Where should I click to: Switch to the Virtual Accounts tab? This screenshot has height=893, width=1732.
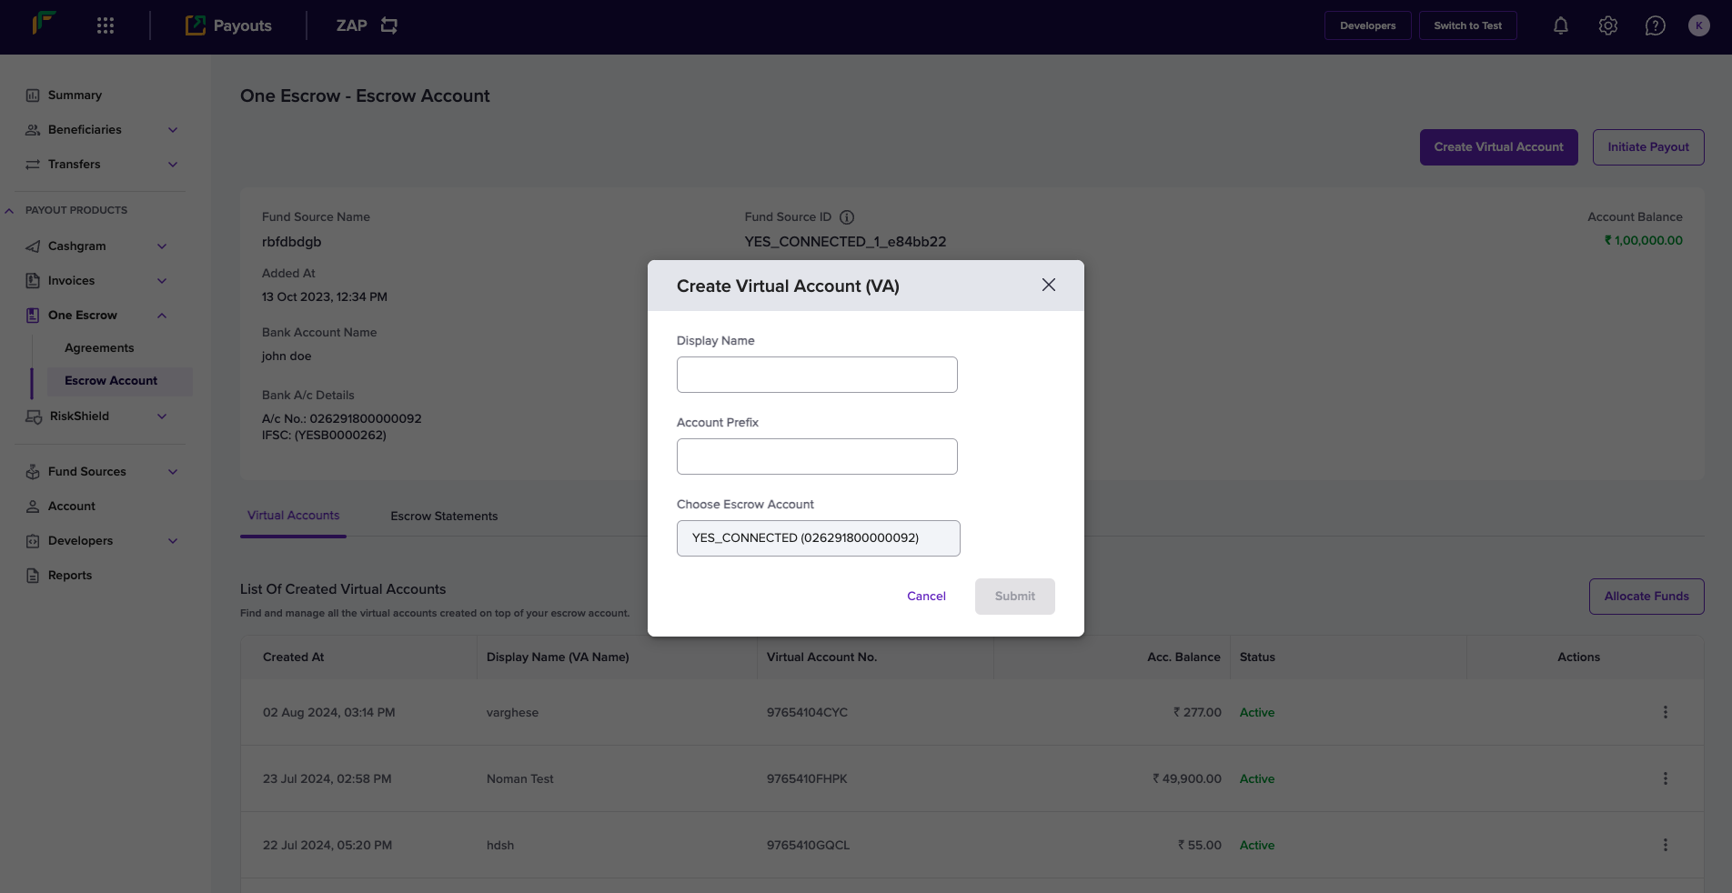pos(293,516)
